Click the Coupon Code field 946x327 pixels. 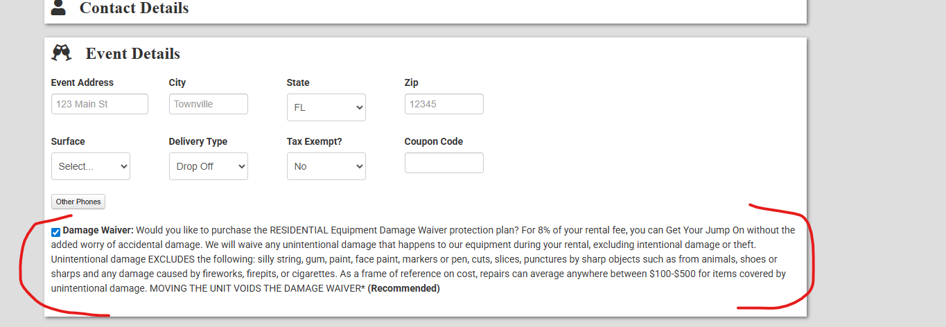point(444,163)
